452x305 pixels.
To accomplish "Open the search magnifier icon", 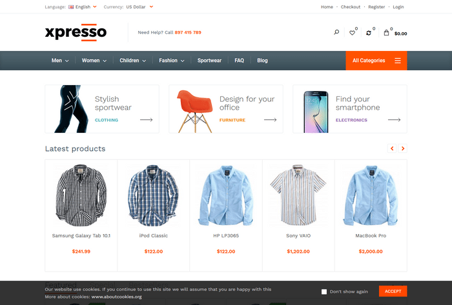I will pos(336,32).
